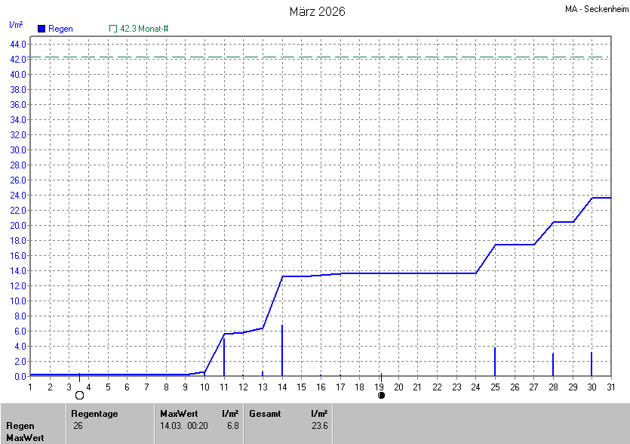
Task: Click the empty 42.3 Monat-# legend box
Action: (x=113, y=29)
